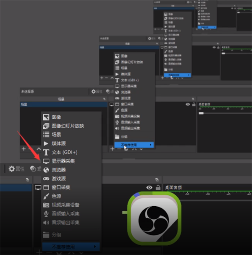Toggle the lock icon in the bottom sources panel
The image size is (252, 255).
point(158,188)
